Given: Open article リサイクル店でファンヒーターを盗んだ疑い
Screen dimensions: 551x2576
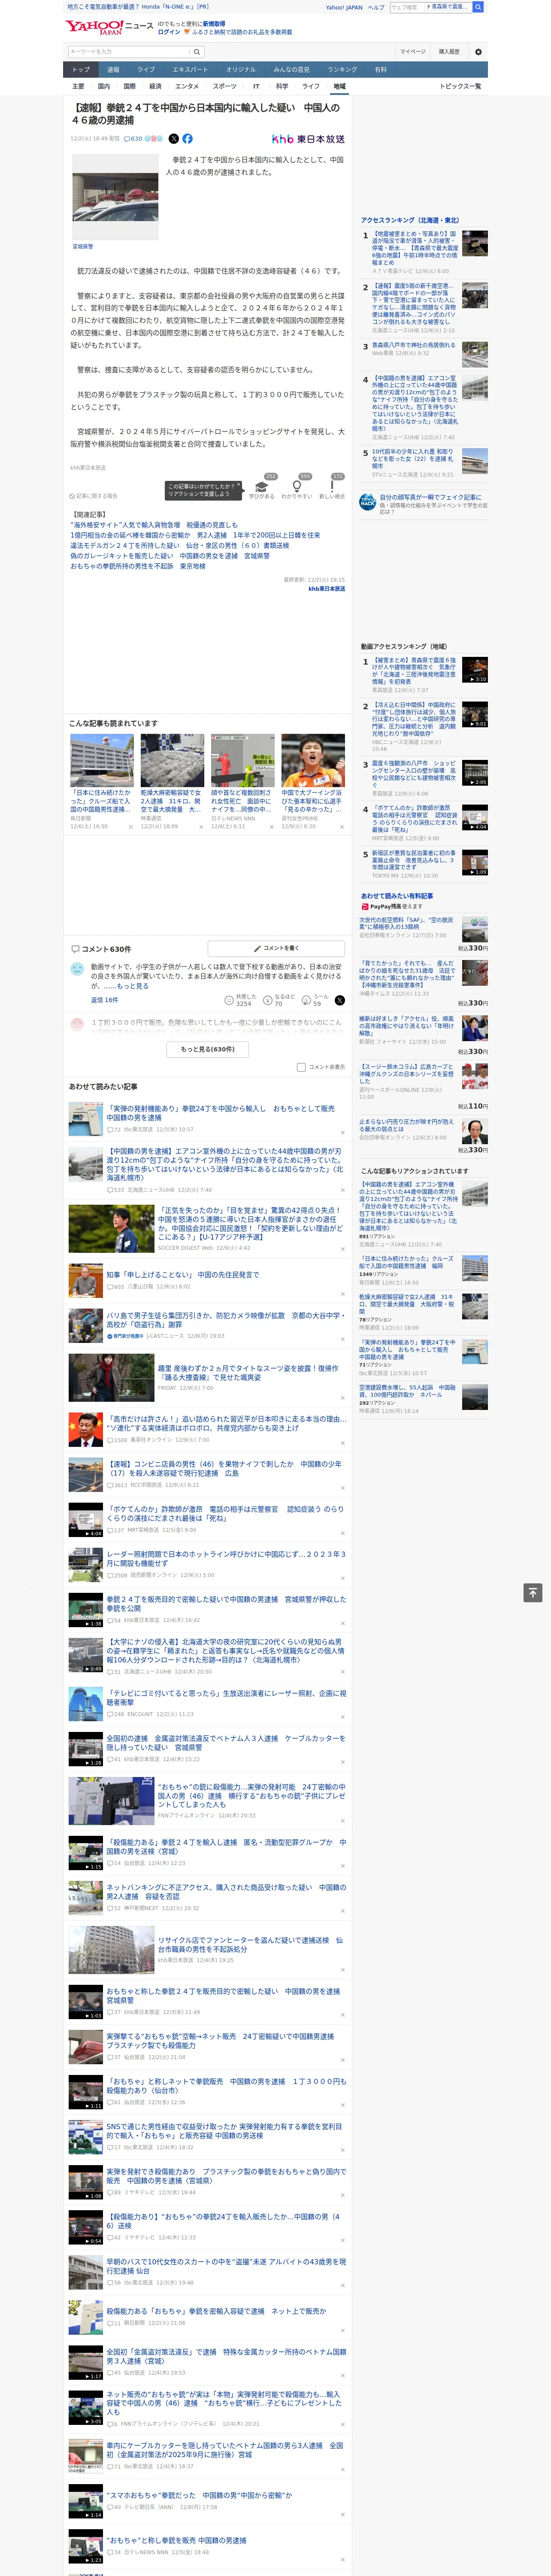Looking at the screenshot, I should click(x=250, y=1945).
